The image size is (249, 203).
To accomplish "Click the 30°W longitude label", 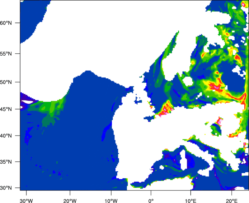I will [26, 201].
